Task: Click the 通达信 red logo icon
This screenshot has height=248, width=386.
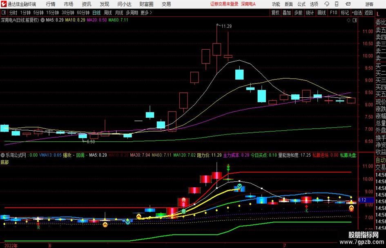Action: [x=4, y=4]
